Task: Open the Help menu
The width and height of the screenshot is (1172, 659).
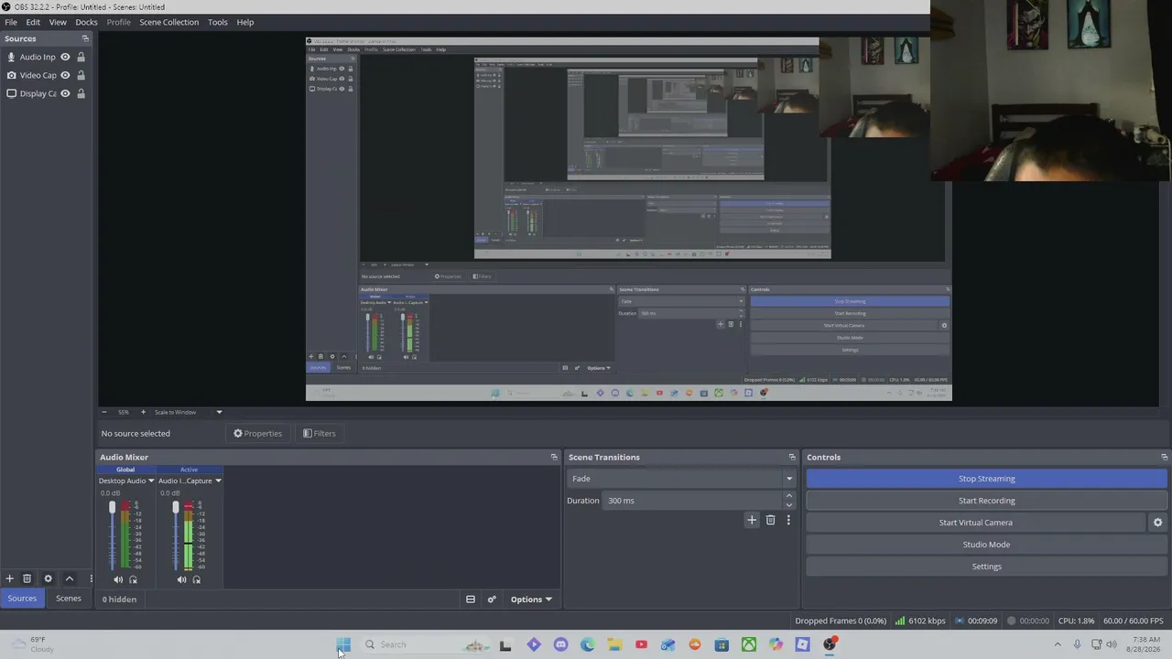Action: click(245, 22)
